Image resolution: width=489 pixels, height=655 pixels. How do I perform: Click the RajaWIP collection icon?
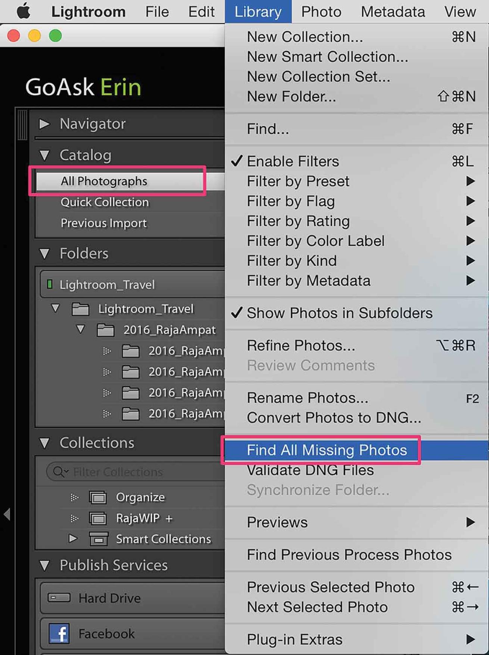pyautogui.click(x=98, y=518)
